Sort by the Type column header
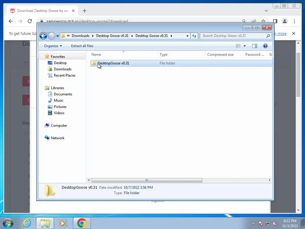305x229 pixels. tap(181, 55)
